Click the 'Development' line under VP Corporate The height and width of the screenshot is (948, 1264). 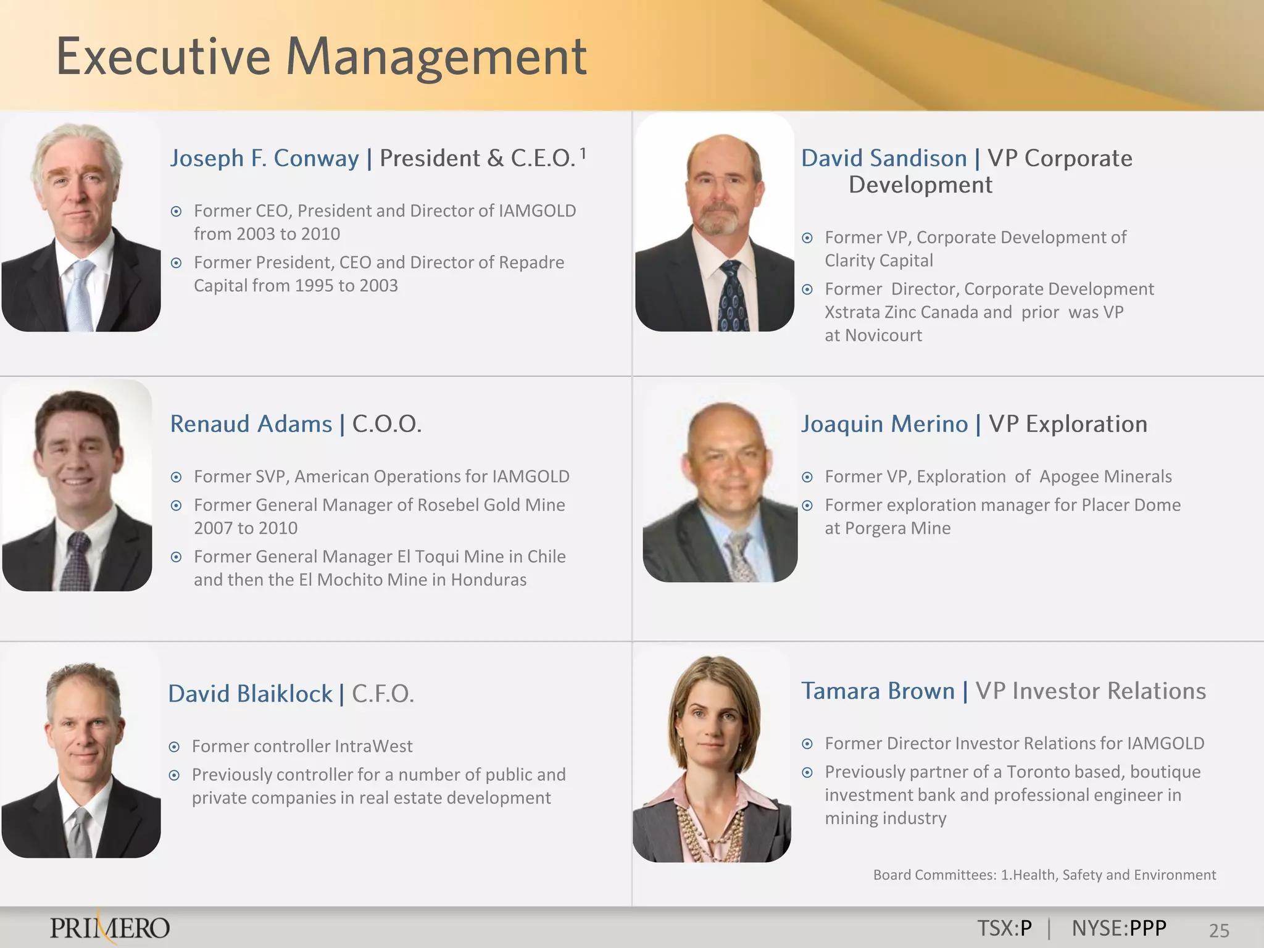(x=920, y=185)
